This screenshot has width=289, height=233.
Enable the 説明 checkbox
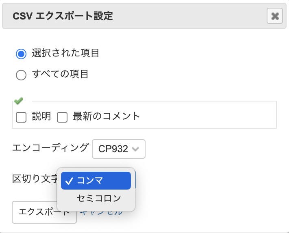(x=21, y=117)
